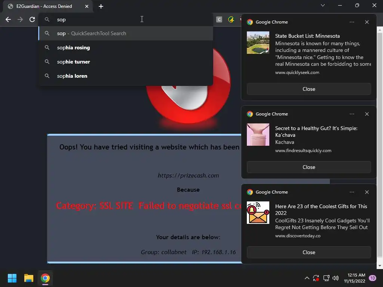Click the Minnesota notification thumbnail
The height and width of the screenshot is (287, 383).
click(x=258, y=43)
